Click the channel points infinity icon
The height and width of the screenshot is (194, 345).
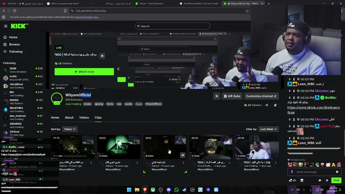click(x=292, y=180)
